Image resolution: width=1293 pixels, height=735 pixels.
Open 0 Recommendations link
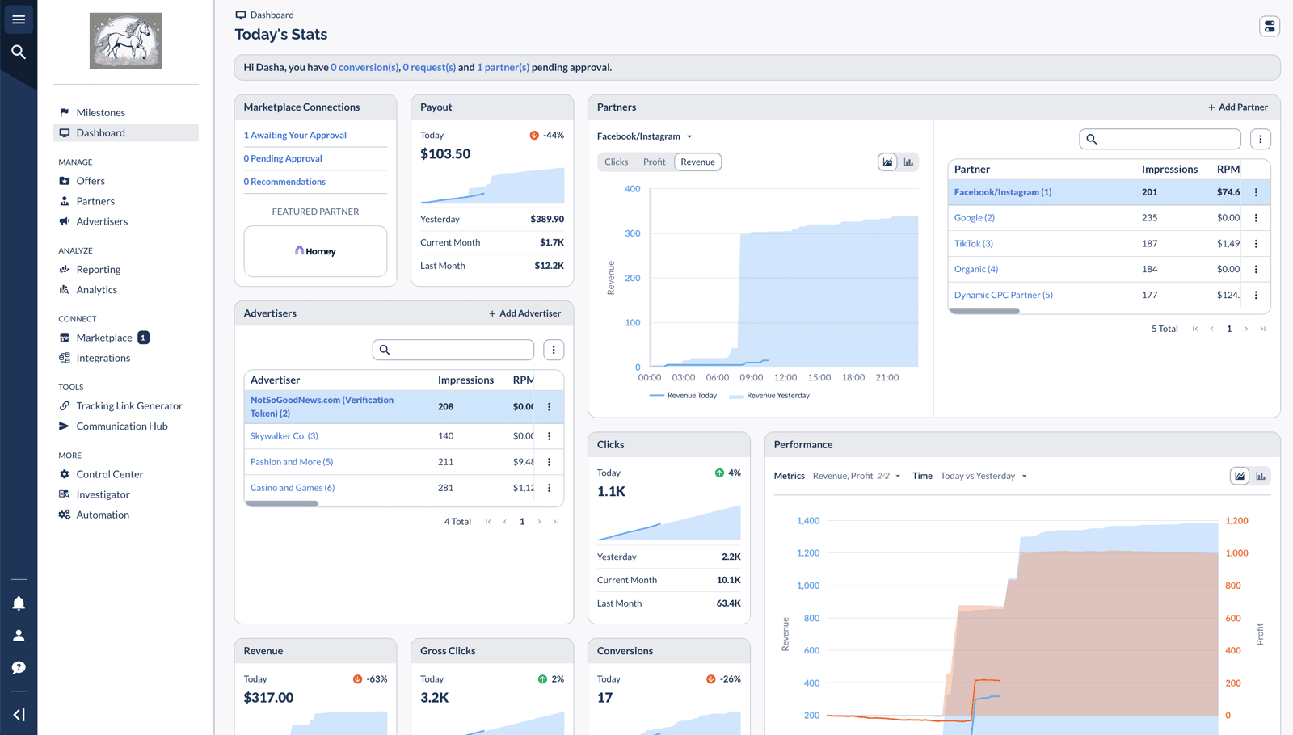click(284, 182)
